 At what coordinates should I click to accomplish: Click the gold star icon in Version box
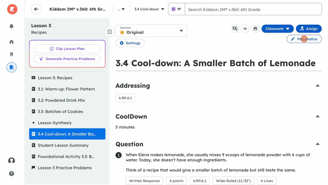(122, 32)
